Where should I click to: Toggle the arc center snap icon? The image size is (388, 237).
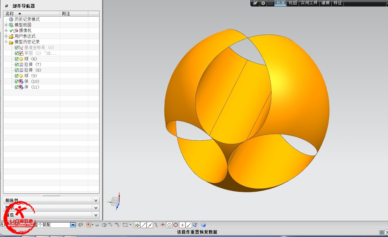169,225
